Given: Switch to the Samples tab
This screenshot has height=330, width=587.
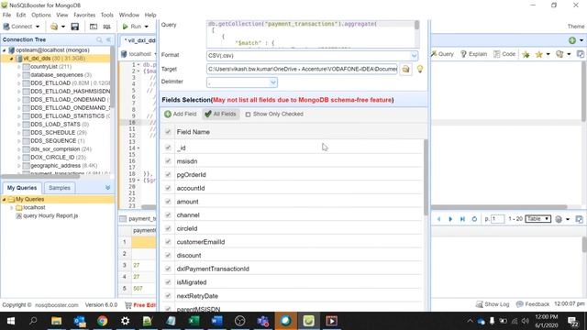Looking at the screenshot, I should 59,188.
